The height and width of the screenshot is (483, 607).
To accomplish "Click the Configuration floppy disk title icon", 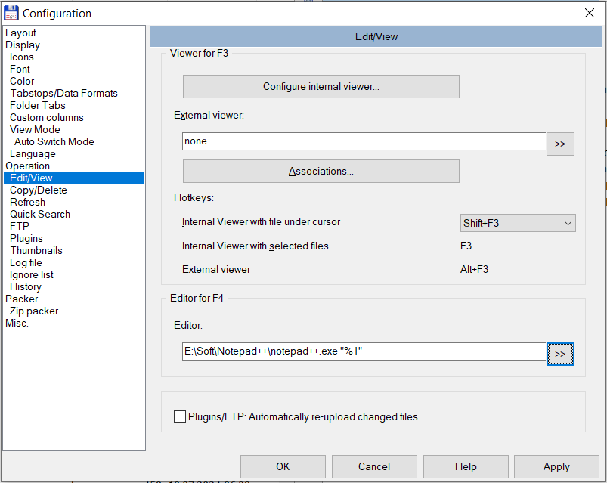I will [x=11, y=13].
